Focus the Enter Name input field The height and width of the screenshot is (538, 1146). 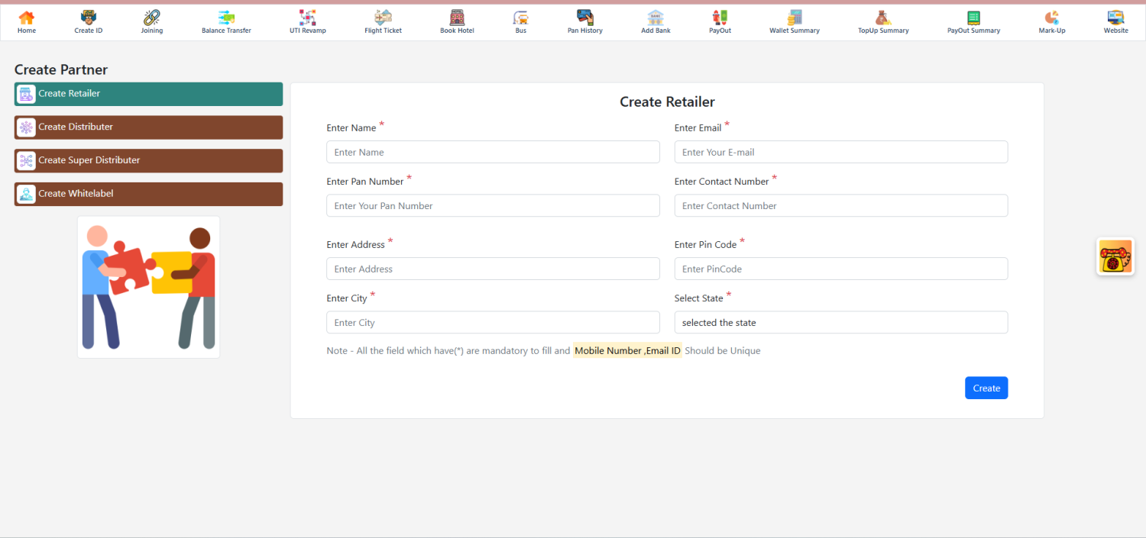tap(493, 152)
